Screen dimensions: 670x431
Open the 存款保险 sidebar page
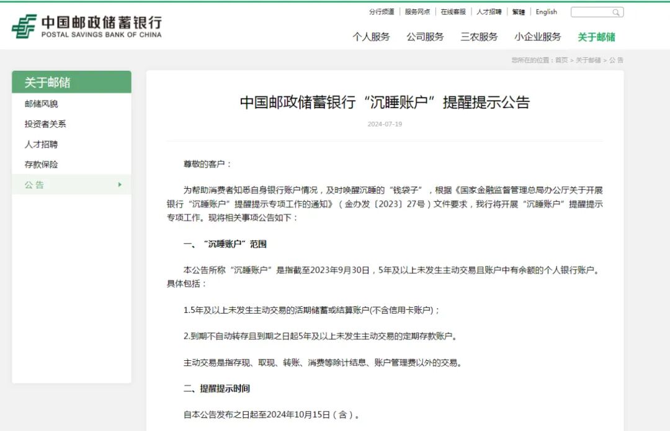(41, 164)
